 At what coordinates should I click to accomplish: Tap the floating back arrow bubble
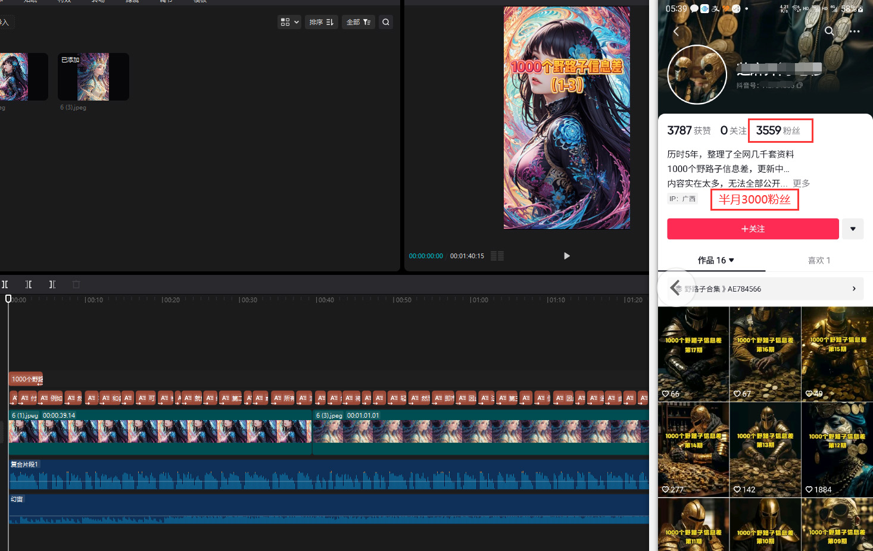coord(676,289)
